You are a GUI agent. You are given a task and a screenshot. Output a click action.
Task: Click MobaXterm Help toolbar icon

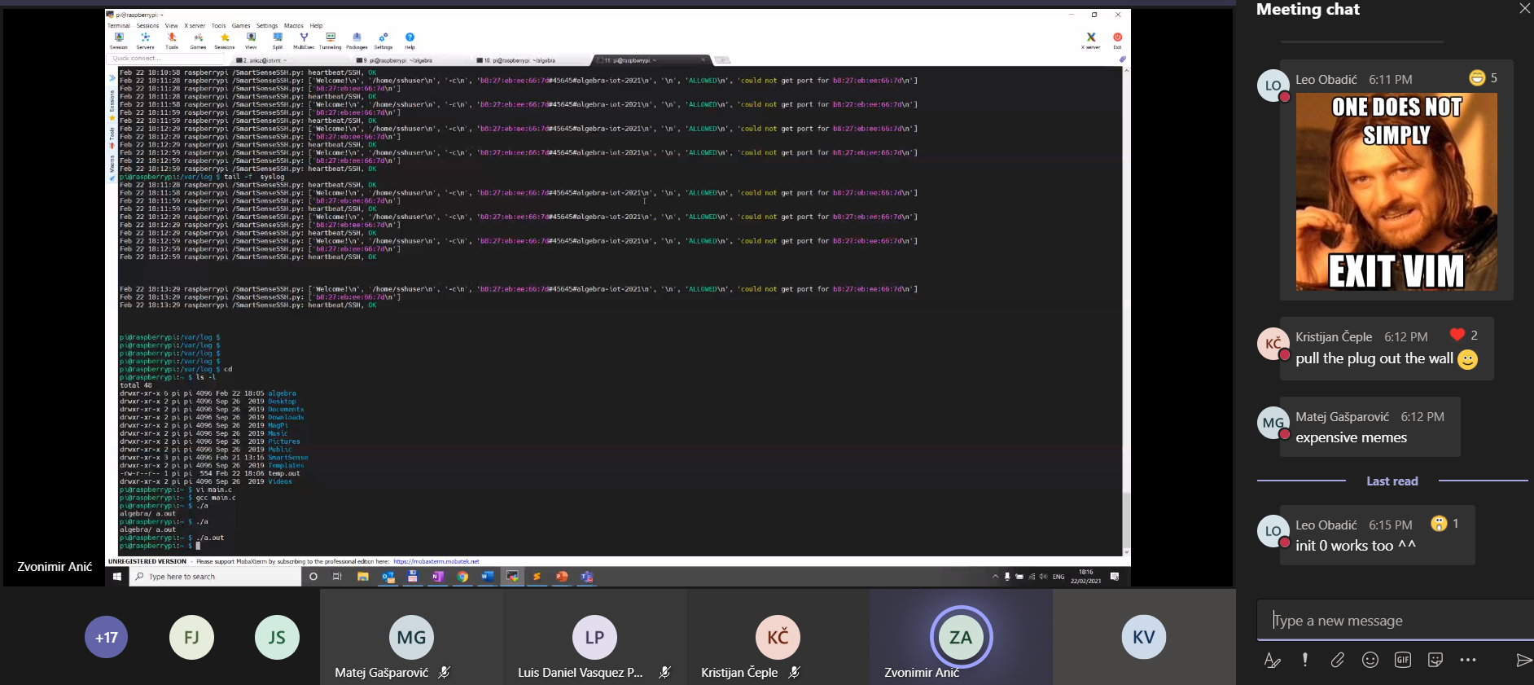(x=410, y=41)
